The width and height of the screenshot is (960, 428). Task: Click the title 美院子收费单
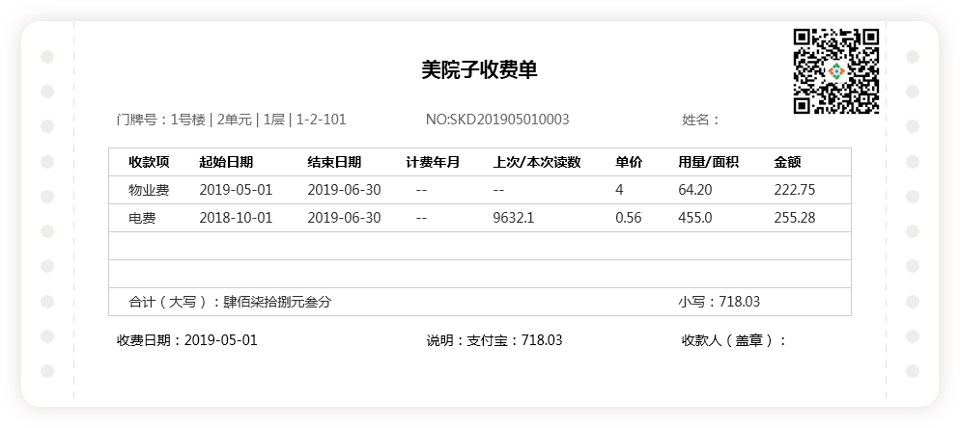click(x=479, y=70)
